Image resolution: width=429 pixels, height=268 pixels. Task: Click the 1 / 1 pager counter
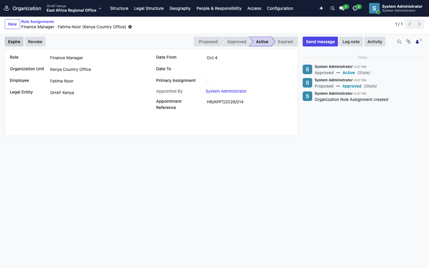[399, 24]
